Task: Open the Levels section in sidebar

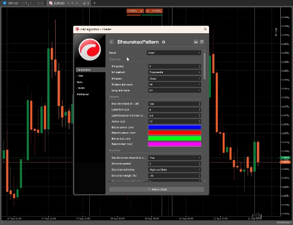Action: [81, 88]
